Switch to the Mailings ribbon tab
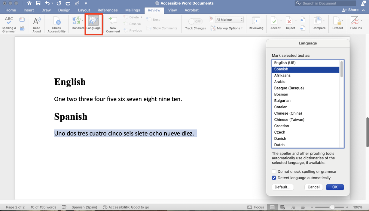Screen dimensions: 369x211 tap(133, 10)
